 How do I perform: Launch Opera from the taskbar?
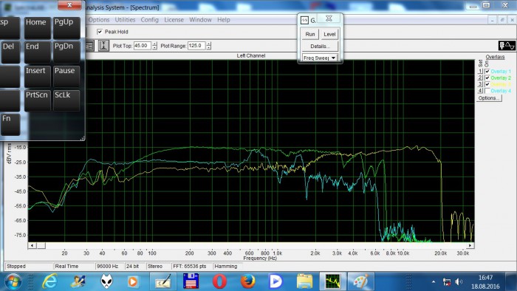click(x=219, y=282)
